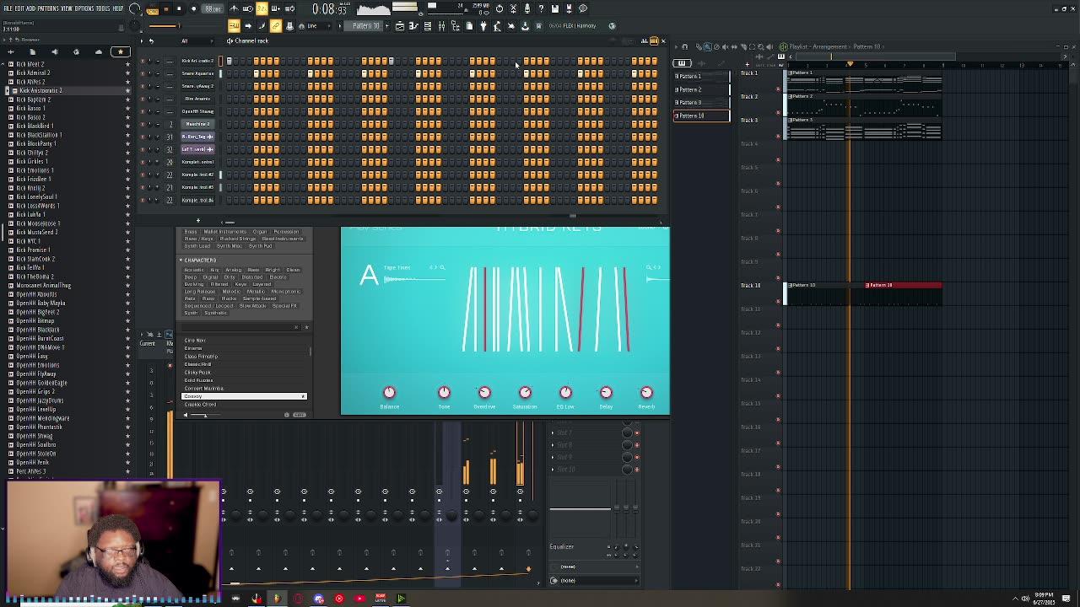Mute the Rim Anamic channel LED
The width and height of the screenshot is (1080, 607).
tap(143, 99)
